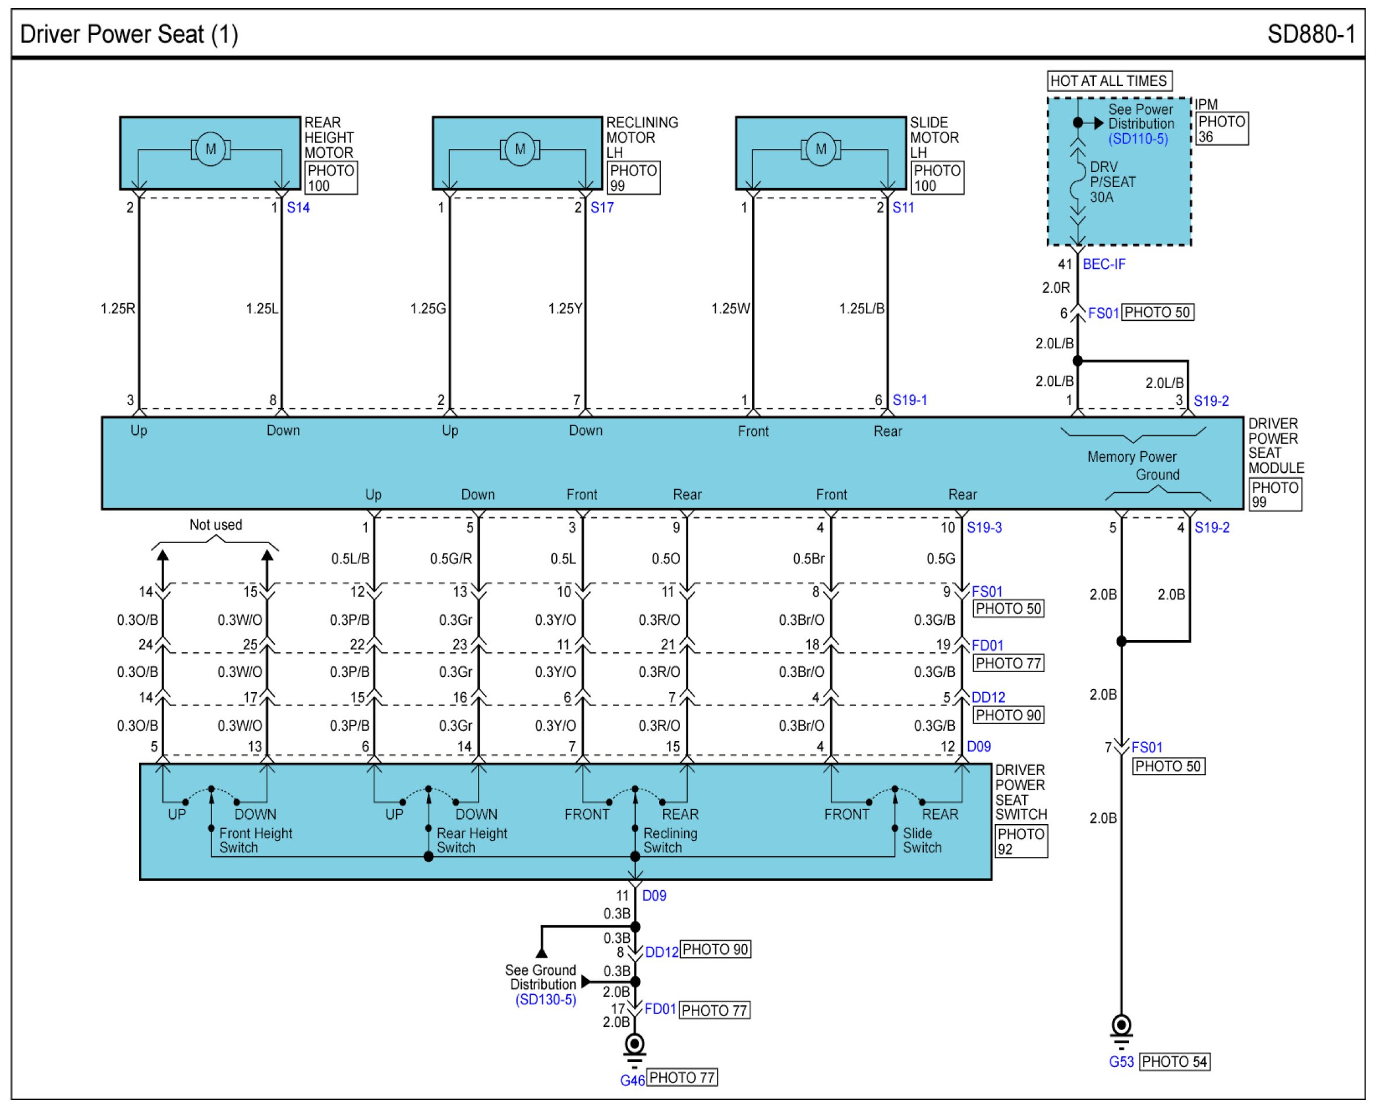Click the Reclining Switch contact symbol

[635, 797]
